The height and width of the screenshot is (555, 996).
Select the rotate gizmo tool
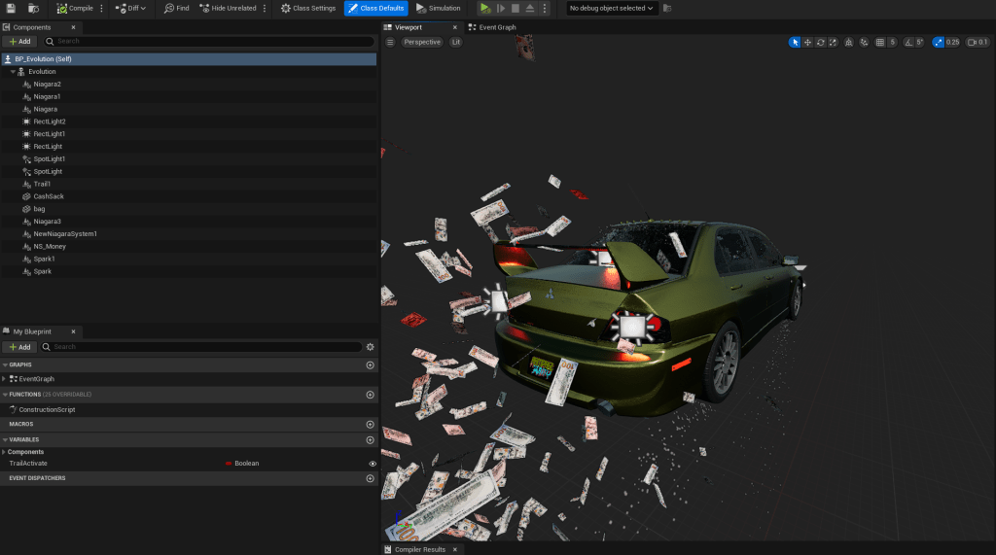[820, 42]
